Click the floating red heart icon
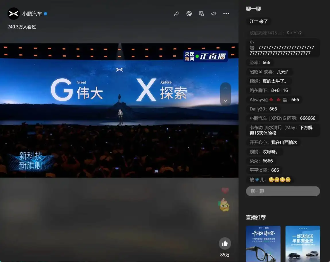Screen dimensions: 330x262 (225, 190)
